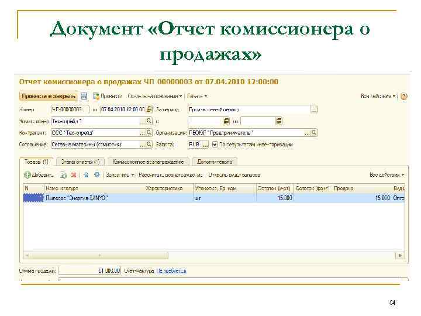Click the Добавить text button

pyautogui.click(x=43, y=175)
